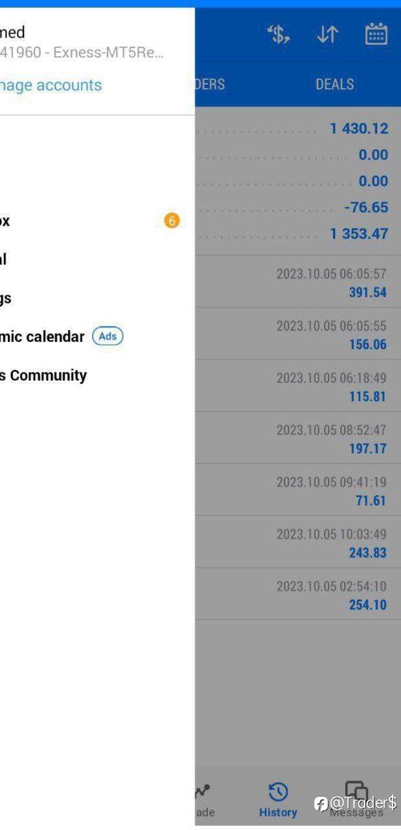The image size is (401, 830).
Task: Open the Journal entry in the drawer
Action: point(4,260)
